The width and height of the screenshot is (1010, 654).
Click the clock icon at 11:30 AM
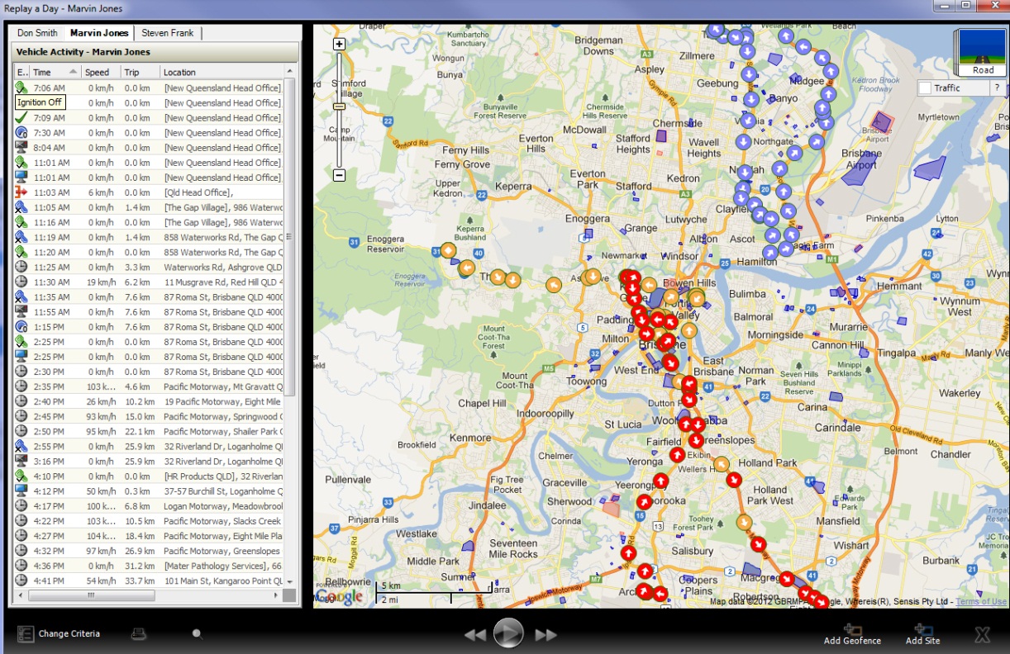[x=22, y=282]
